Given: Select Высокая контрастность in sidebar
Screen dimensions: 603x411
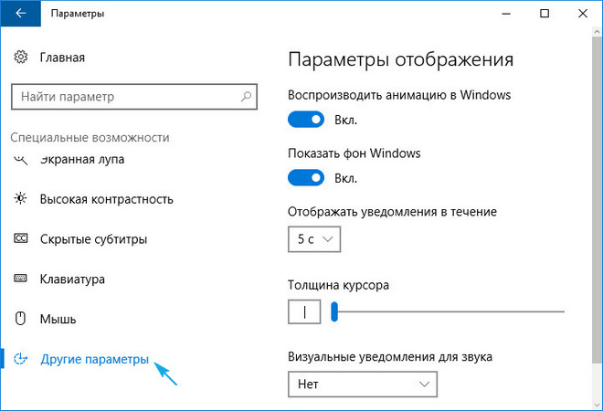Looking at the screenshot, I should pos(106,199).
